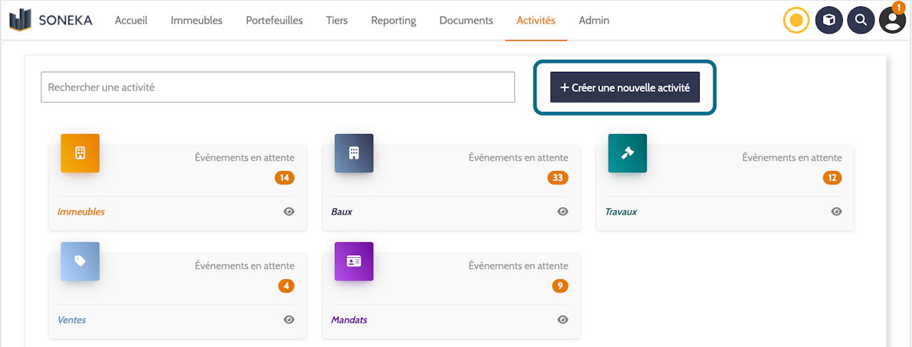Click the Baux pending count 33
This screenshot has width=912, height=347.
(558, 178)
